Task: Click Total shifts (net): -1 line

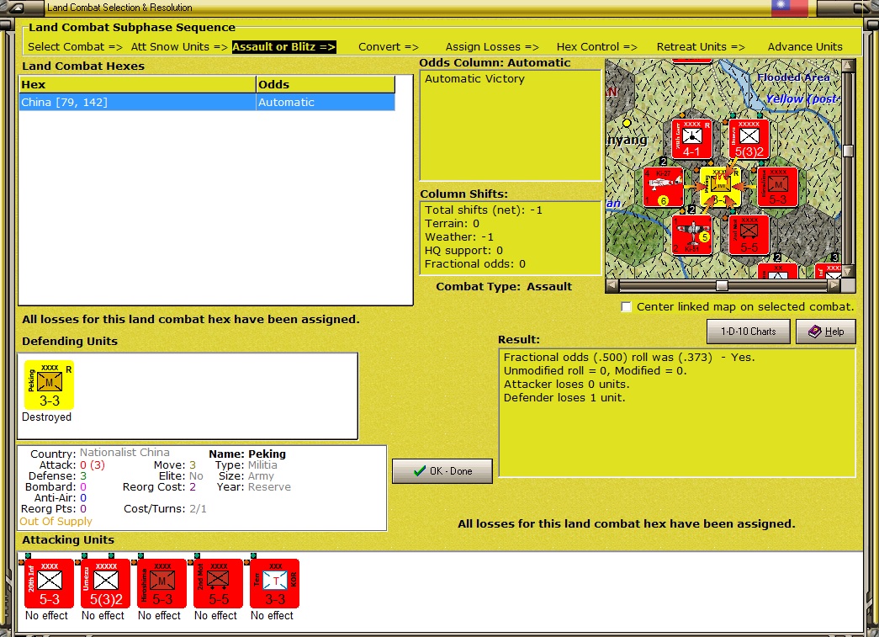Action: pos(483,210)
